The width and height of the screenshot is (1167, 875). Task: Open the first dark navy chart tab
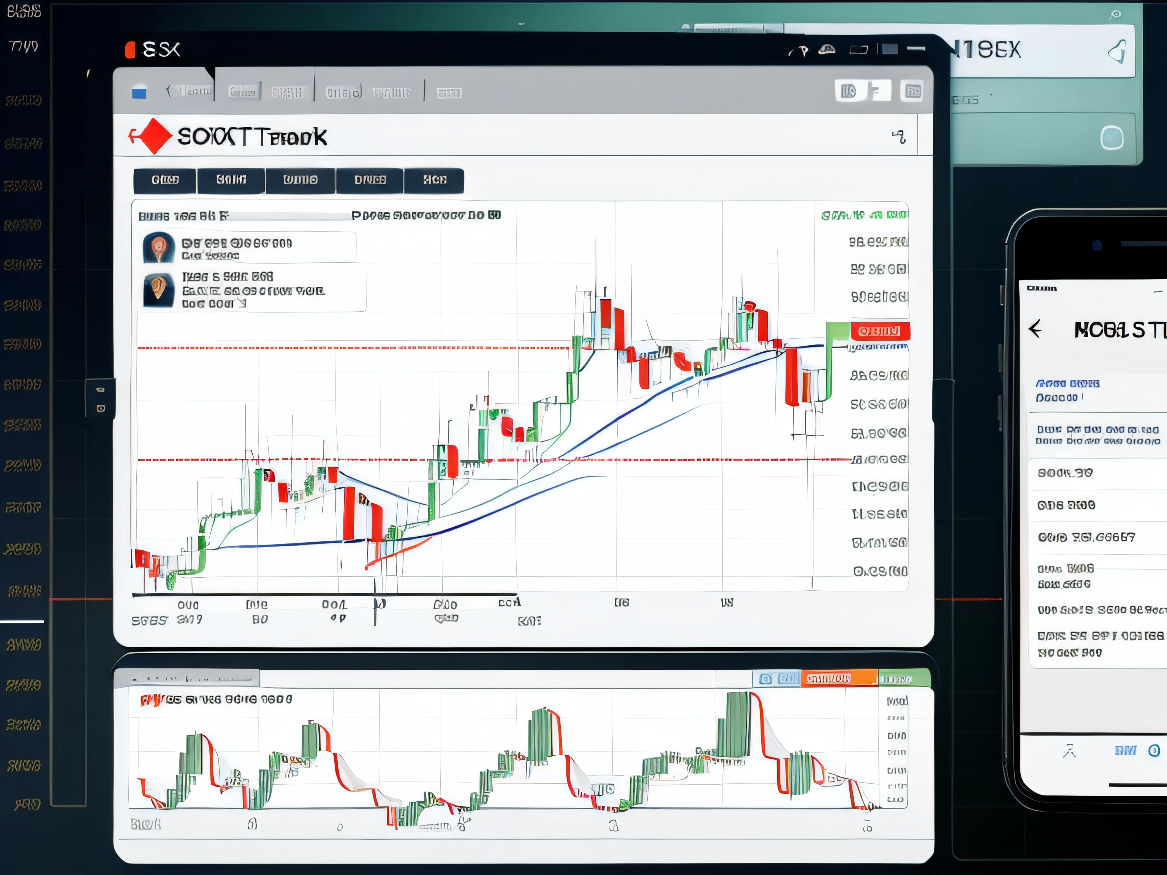(x=165, y=180)
